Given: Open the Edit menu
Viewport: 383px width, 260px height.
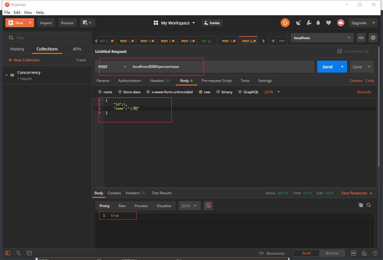Looking at the screenshot, I should coord(17,12).
